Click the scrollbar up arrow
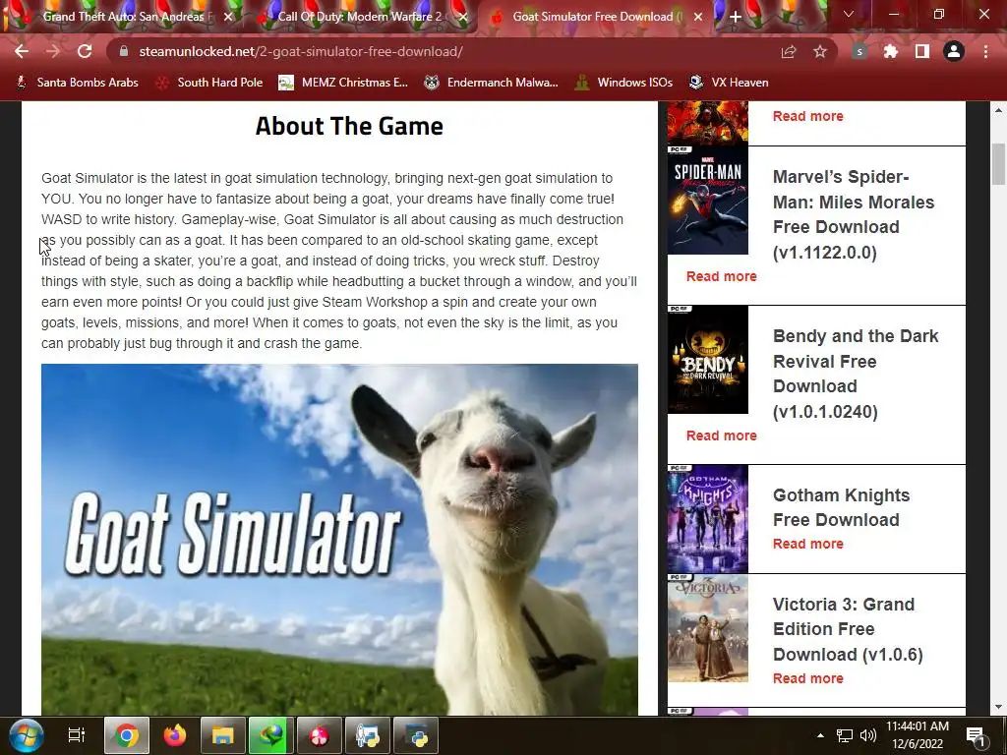The image size is (1007, 755). (998, 110)
